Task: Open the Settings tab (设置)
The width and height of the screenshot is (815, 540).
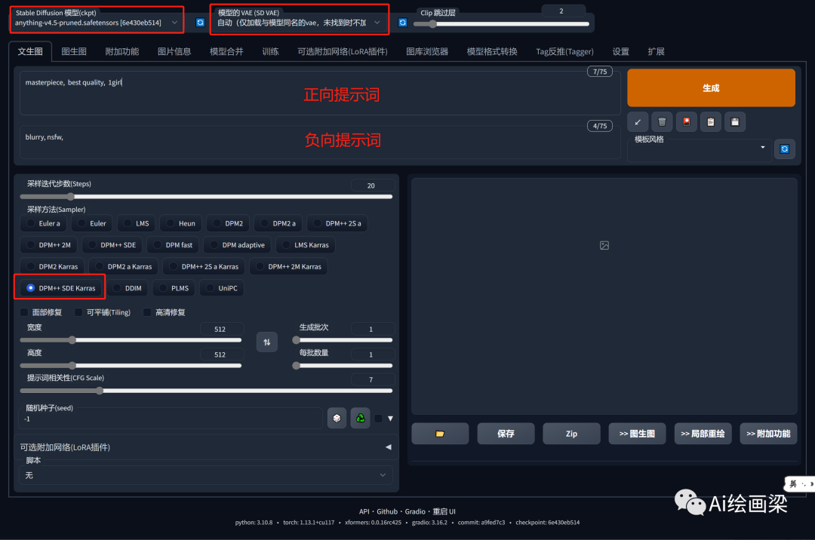Action: [620, 51]
